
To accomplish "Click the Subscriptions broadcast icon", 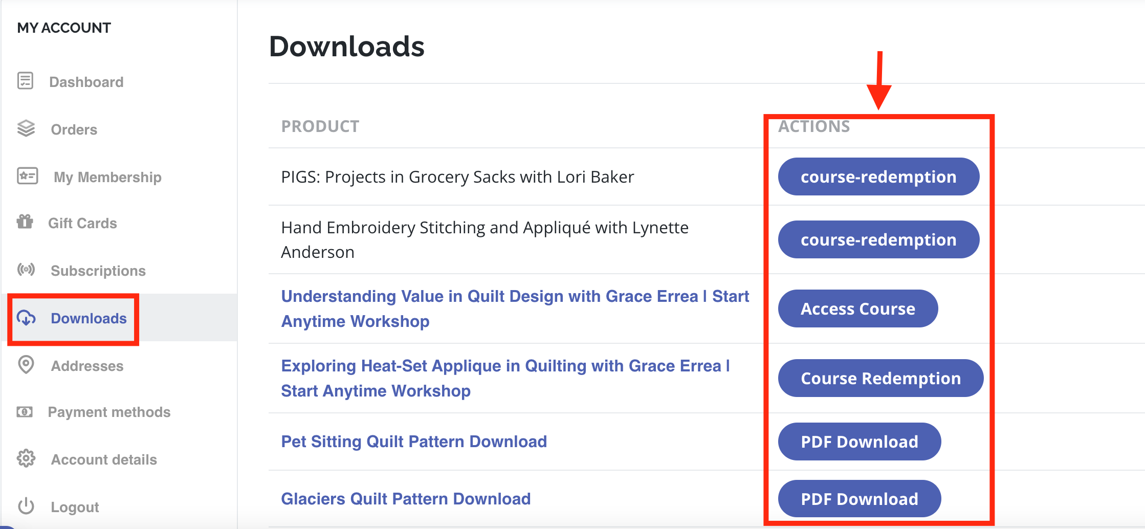I will [26, 269].
